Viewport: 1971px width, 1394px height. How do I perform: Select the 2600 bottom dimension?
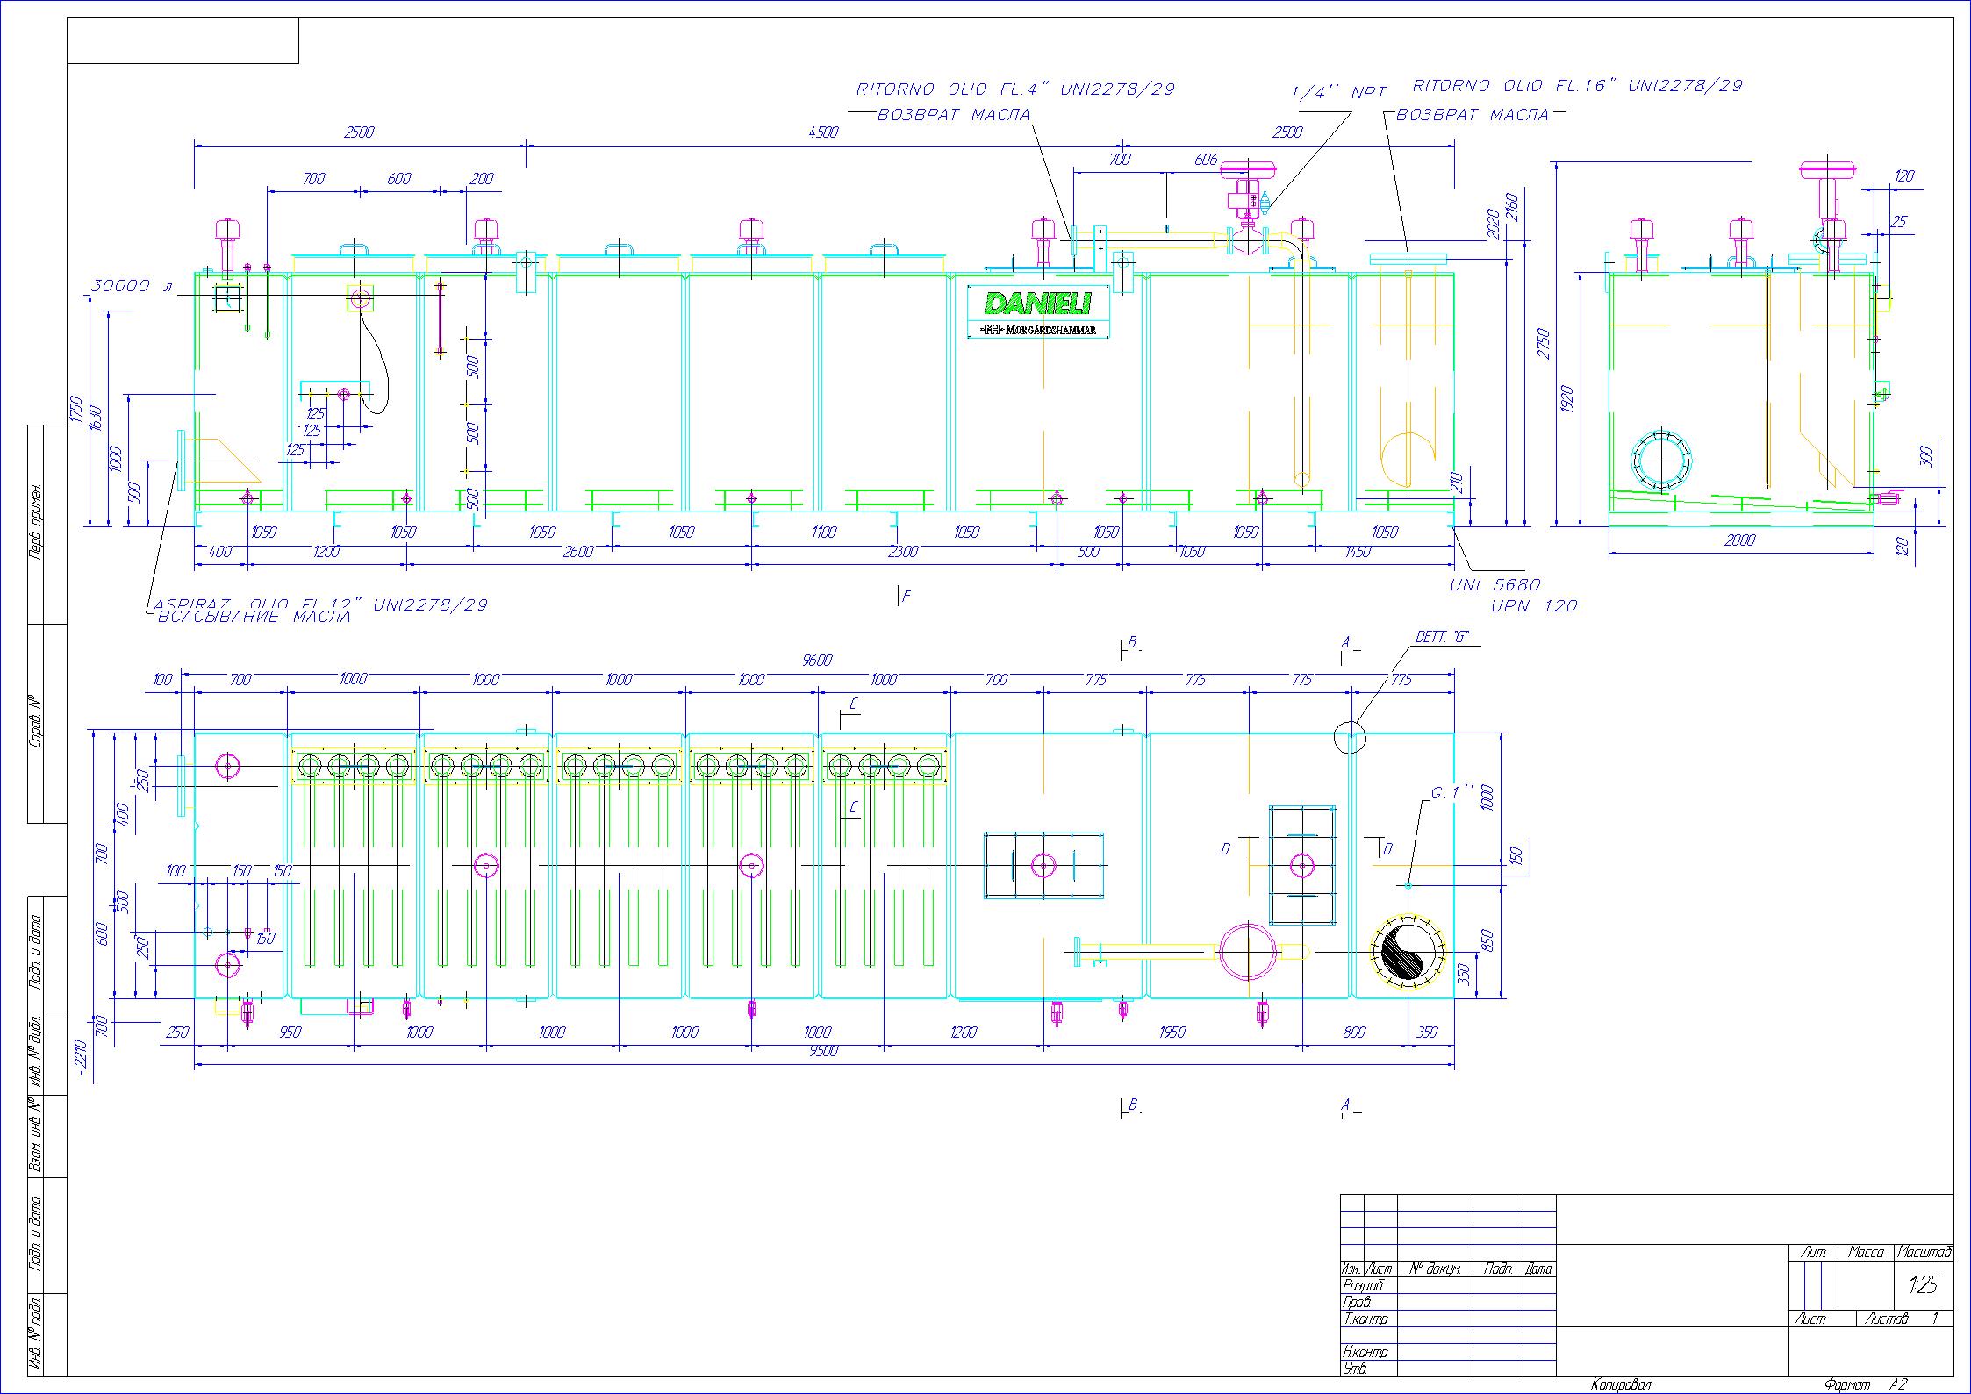(x=578, y=552)
